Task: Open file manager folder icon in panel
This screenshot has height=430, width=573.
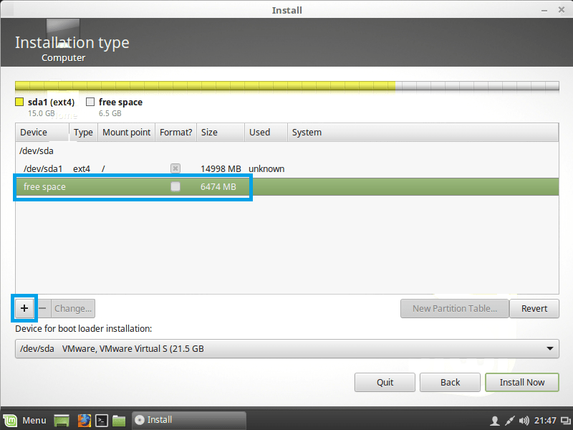Action: [x=119, y=421]
